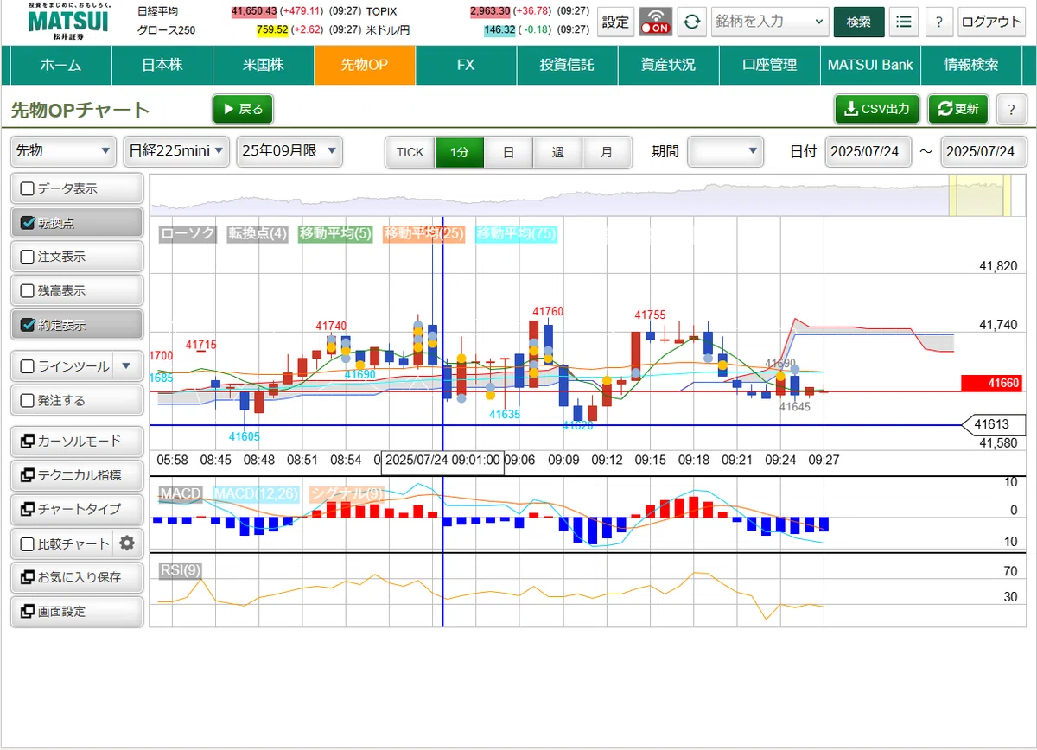Open the 日本株 tab

click(x=162, y=65)
